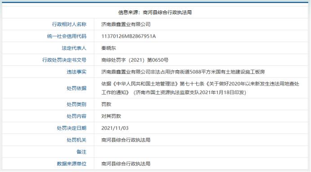Click the label 处罚类别

(x=76, y=104)
